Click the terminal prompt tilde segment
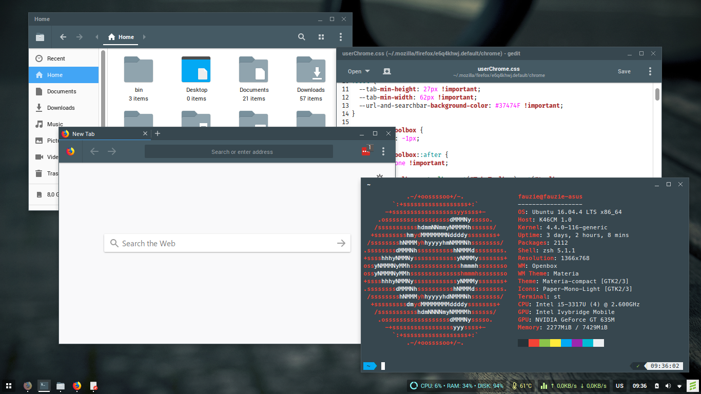Image resolution: width=701 pixels, height=394 pixels. click(369, 366)
